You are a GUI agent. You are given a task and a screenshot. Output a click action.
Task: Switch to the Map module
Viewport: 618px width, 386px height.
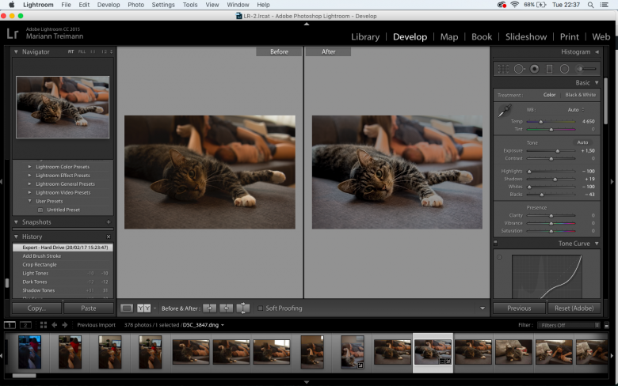(x=449, y=36)
